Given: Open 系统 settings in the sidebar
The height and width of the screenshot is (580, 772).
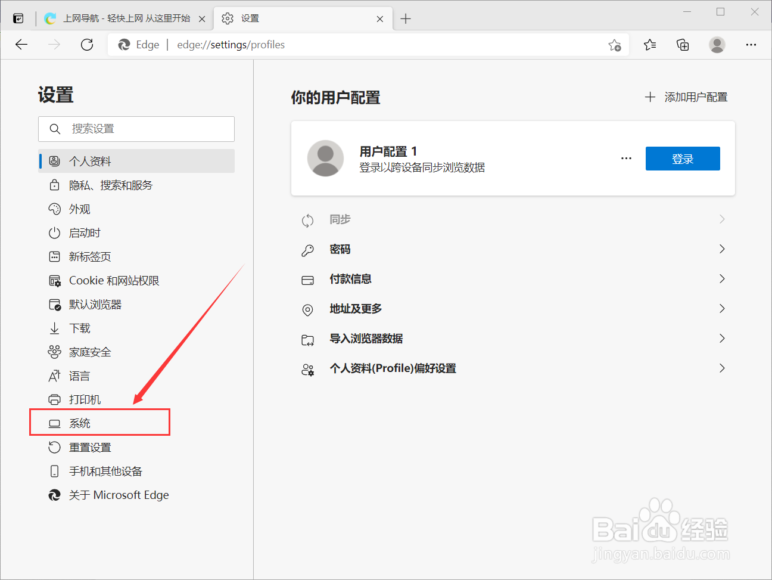Looking at the screenshot, I should pyautogui.click(x=136, y=423).
